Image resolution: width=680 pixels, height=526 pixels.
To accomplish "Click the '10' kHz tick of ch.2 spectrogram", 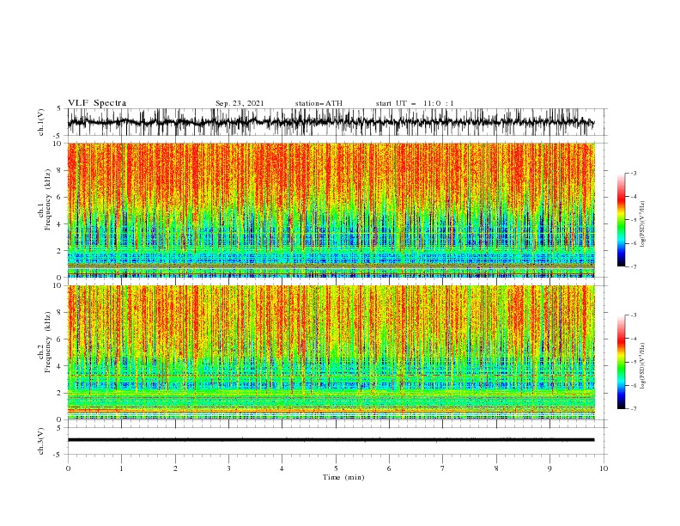I will (x=58, y=285).
